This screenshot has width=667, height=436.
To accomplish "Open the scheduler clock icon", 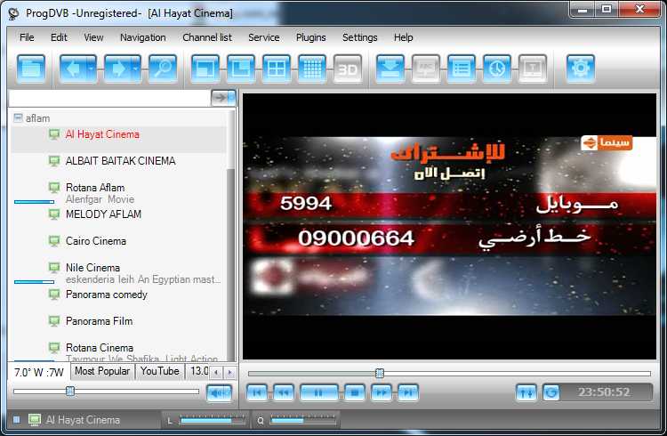I will pos(497,69).
